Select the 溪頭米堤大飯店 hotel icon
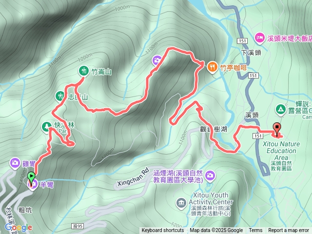The height and width of the screenshot is (234, 312). (x=260, y=38)
